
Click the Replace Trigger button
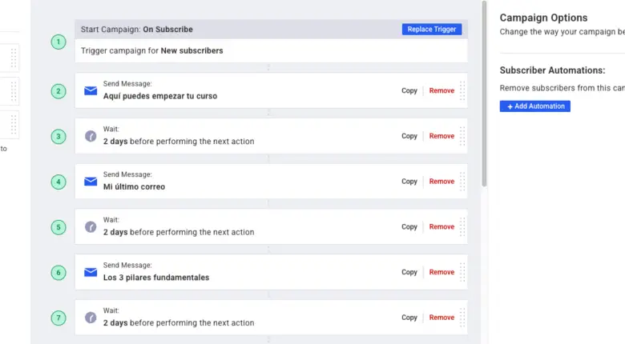[x=432, y=30]
